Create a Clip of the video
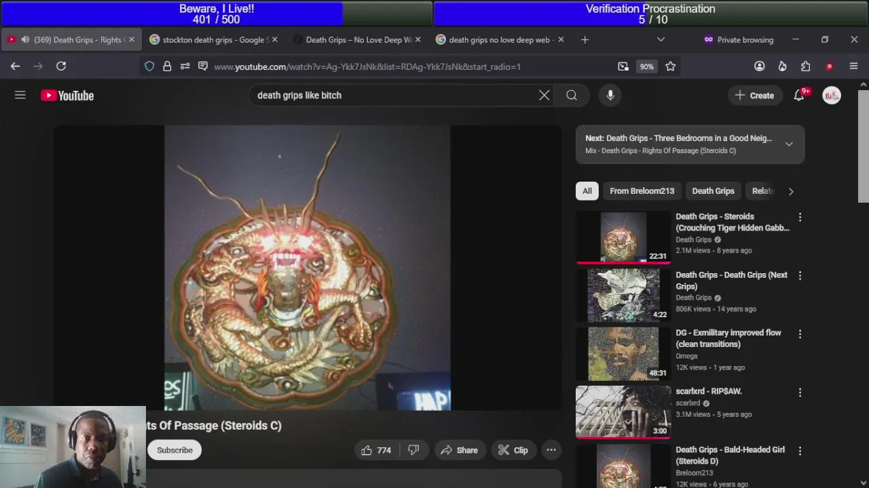869x488 pixels. pyautogui.click(x=513, y=450)
